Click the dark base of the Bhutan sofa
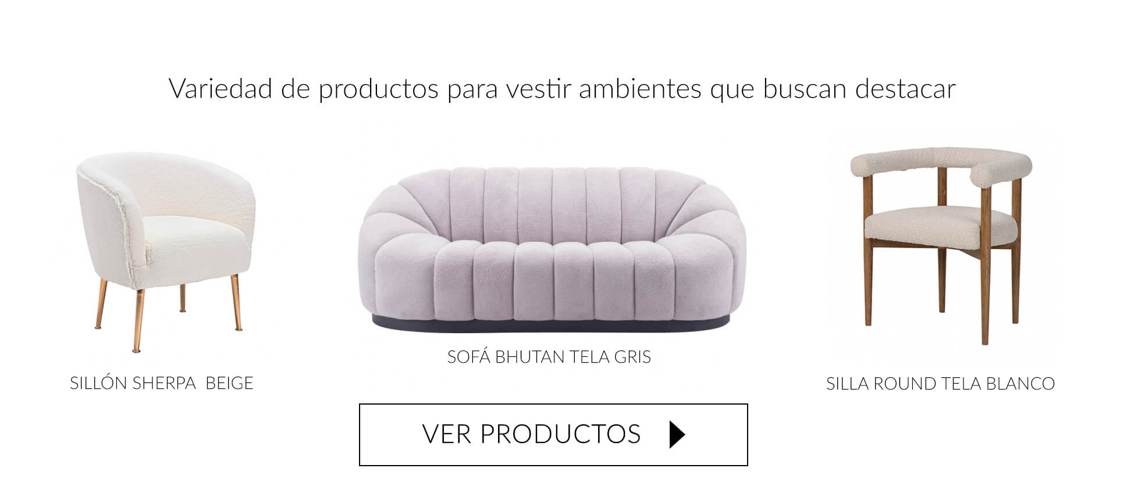This screenshot has height=479, width=1145. pos(551,325)
